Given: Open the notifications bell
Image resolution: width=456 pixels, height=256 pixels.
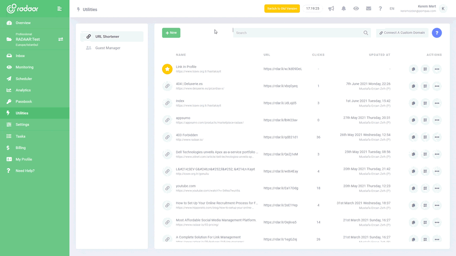Looking at the screenshot, I should (343, 9).
